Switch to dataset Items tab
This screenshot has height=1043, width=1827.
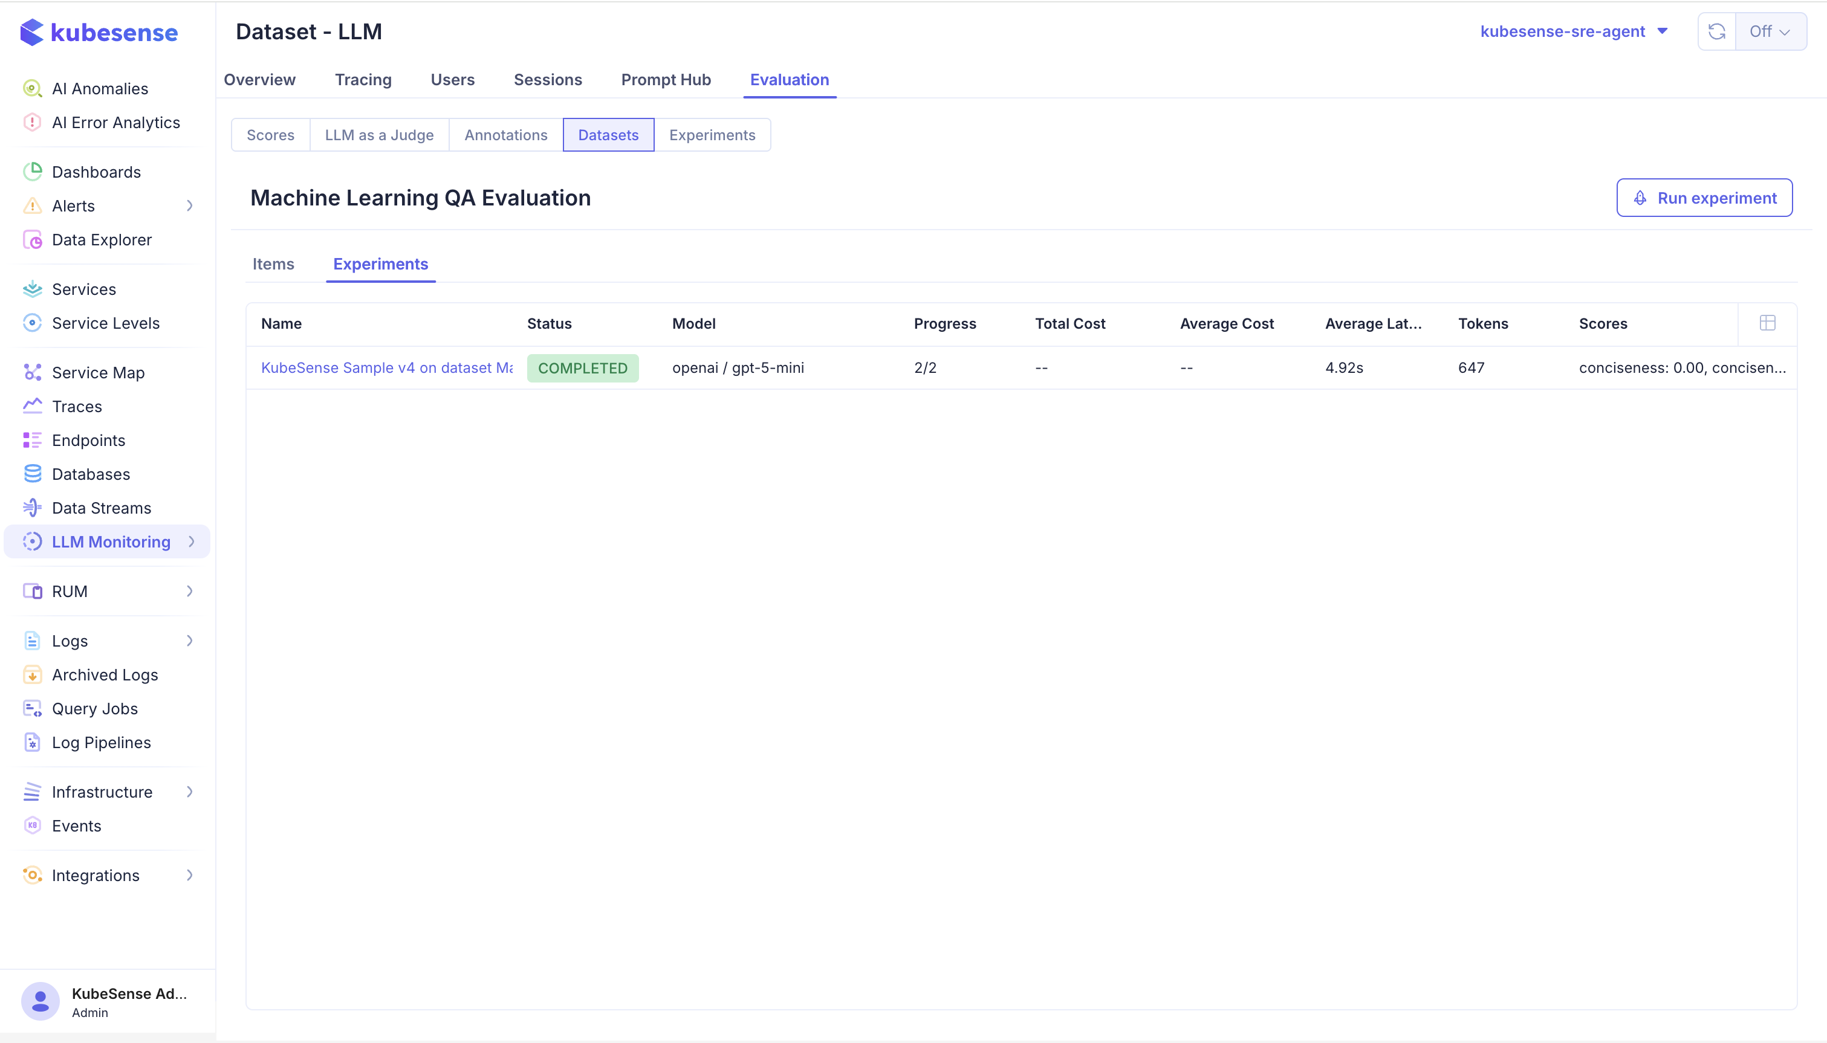pos(273,263)
